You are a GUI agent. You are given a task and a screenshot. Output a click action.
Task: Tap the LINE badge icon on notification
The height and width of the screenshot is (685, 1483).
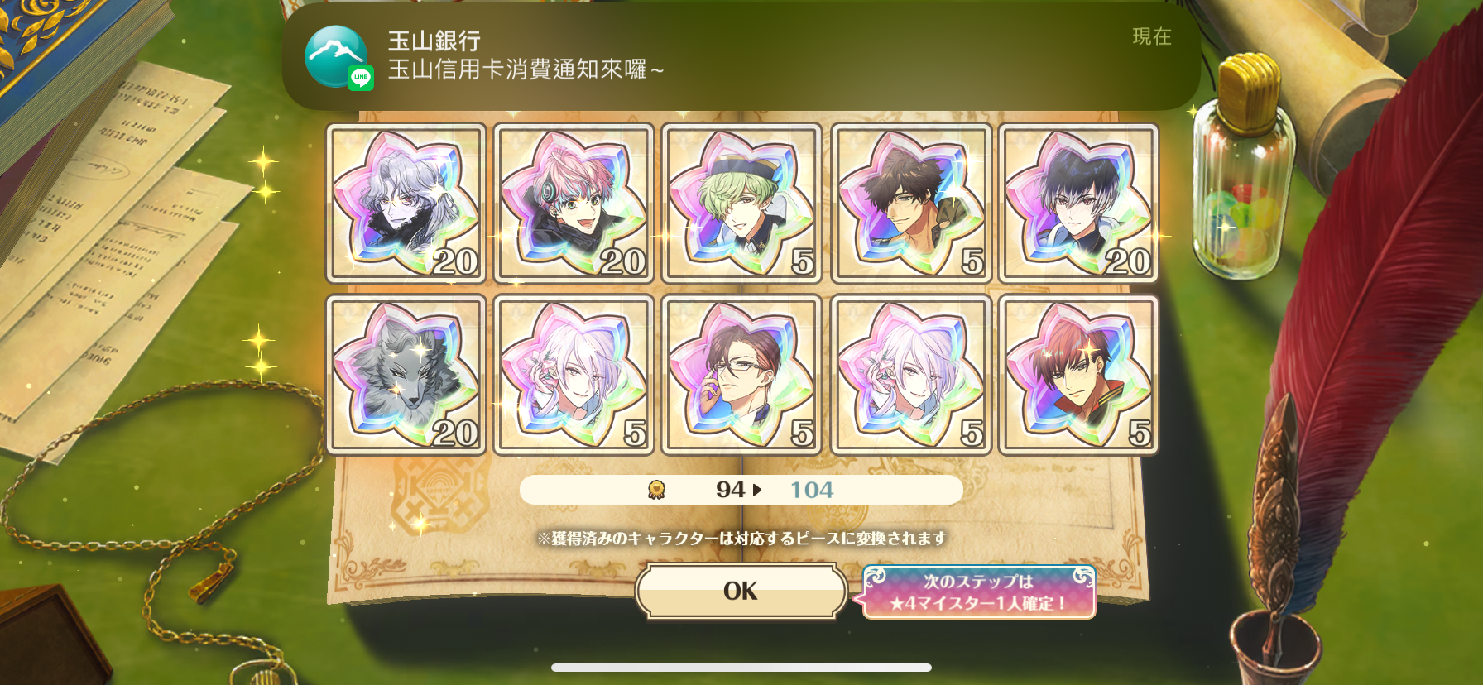(360, 77)
